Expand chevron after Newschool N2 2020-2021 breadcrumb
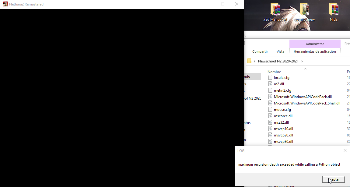This screenshot has width=350, height=187. tap(302, 61)
